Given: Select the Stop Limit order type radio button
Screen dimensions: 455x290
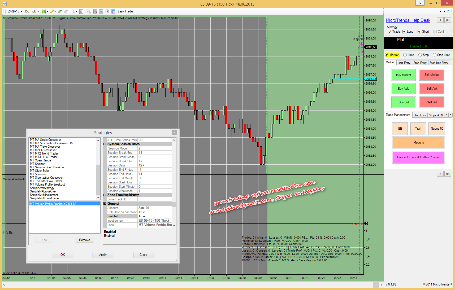Looking at the screenshot, I should pyautogui.click(x=434, y=55).
